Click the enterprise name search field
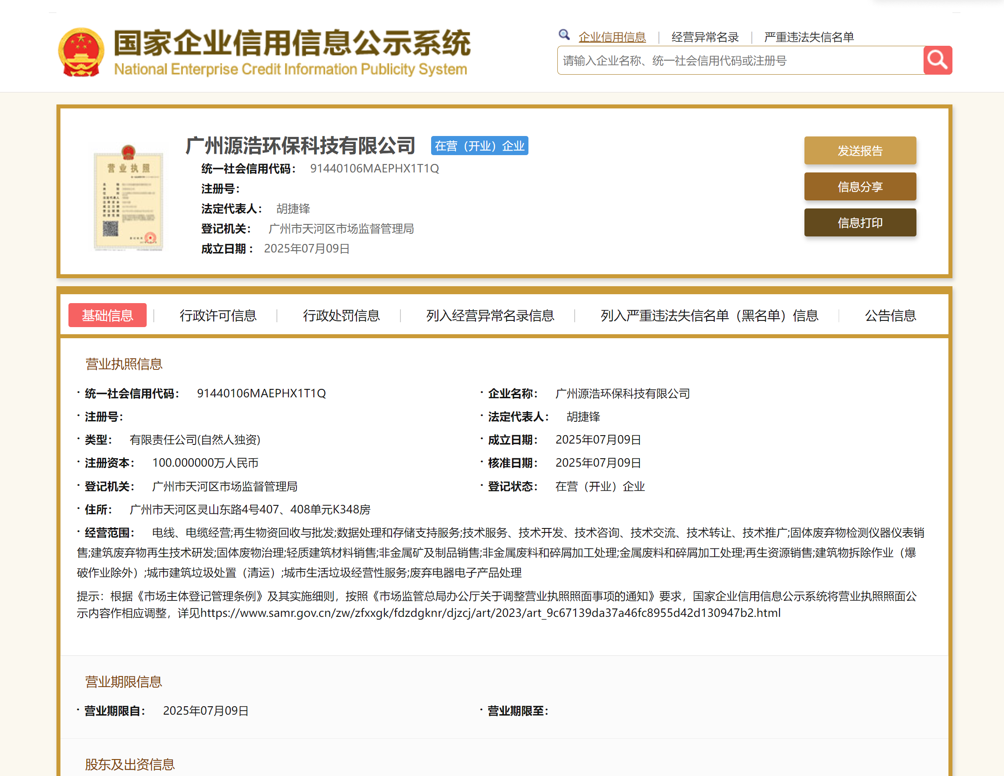1004x776 pixels. (739, 60)
